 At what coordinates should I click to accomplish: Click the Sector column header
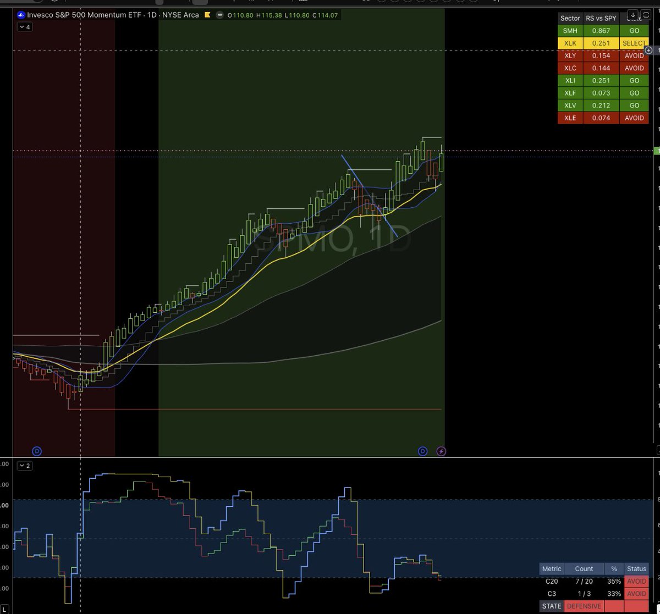click(x=570, y=18)
